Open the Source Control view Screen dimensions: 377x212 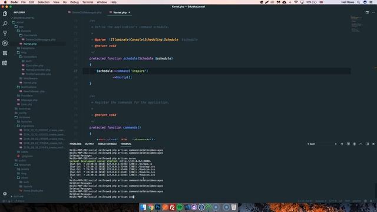pos(5,34)
